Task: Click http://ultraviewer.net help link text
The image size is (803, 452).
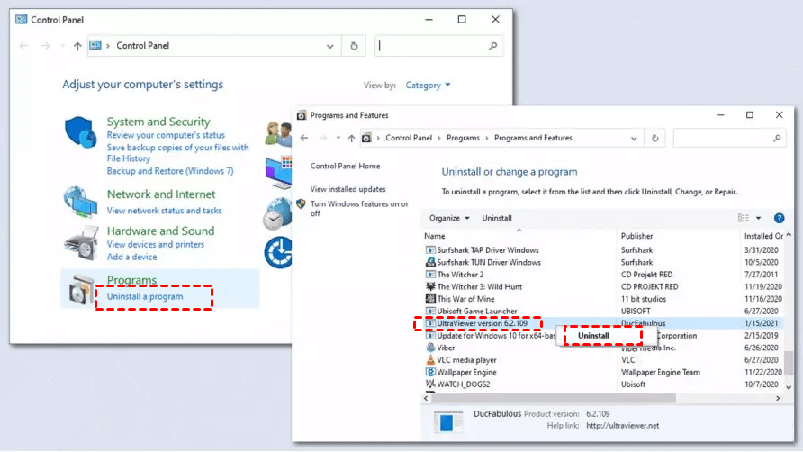Action: click(x=623, y=426)
